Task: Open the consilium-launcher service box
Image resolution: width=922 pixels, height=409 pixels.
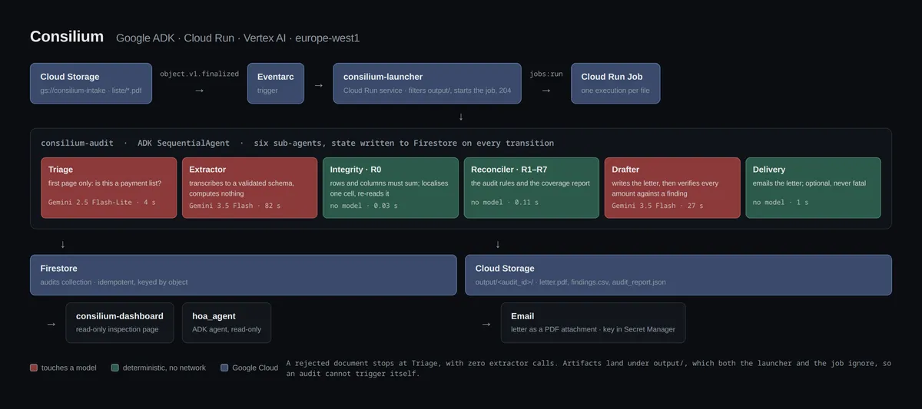Action: coord(427,84)
